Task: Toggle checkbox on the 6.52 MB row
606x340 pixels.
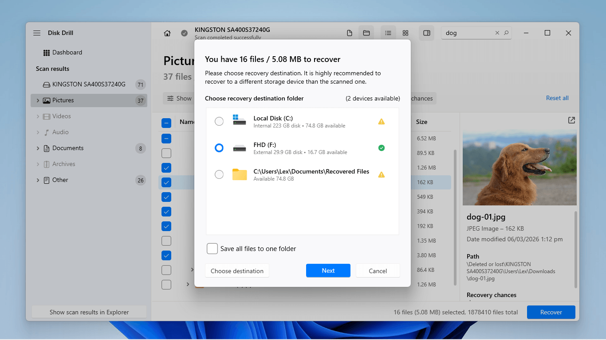Action: point(166,139)
